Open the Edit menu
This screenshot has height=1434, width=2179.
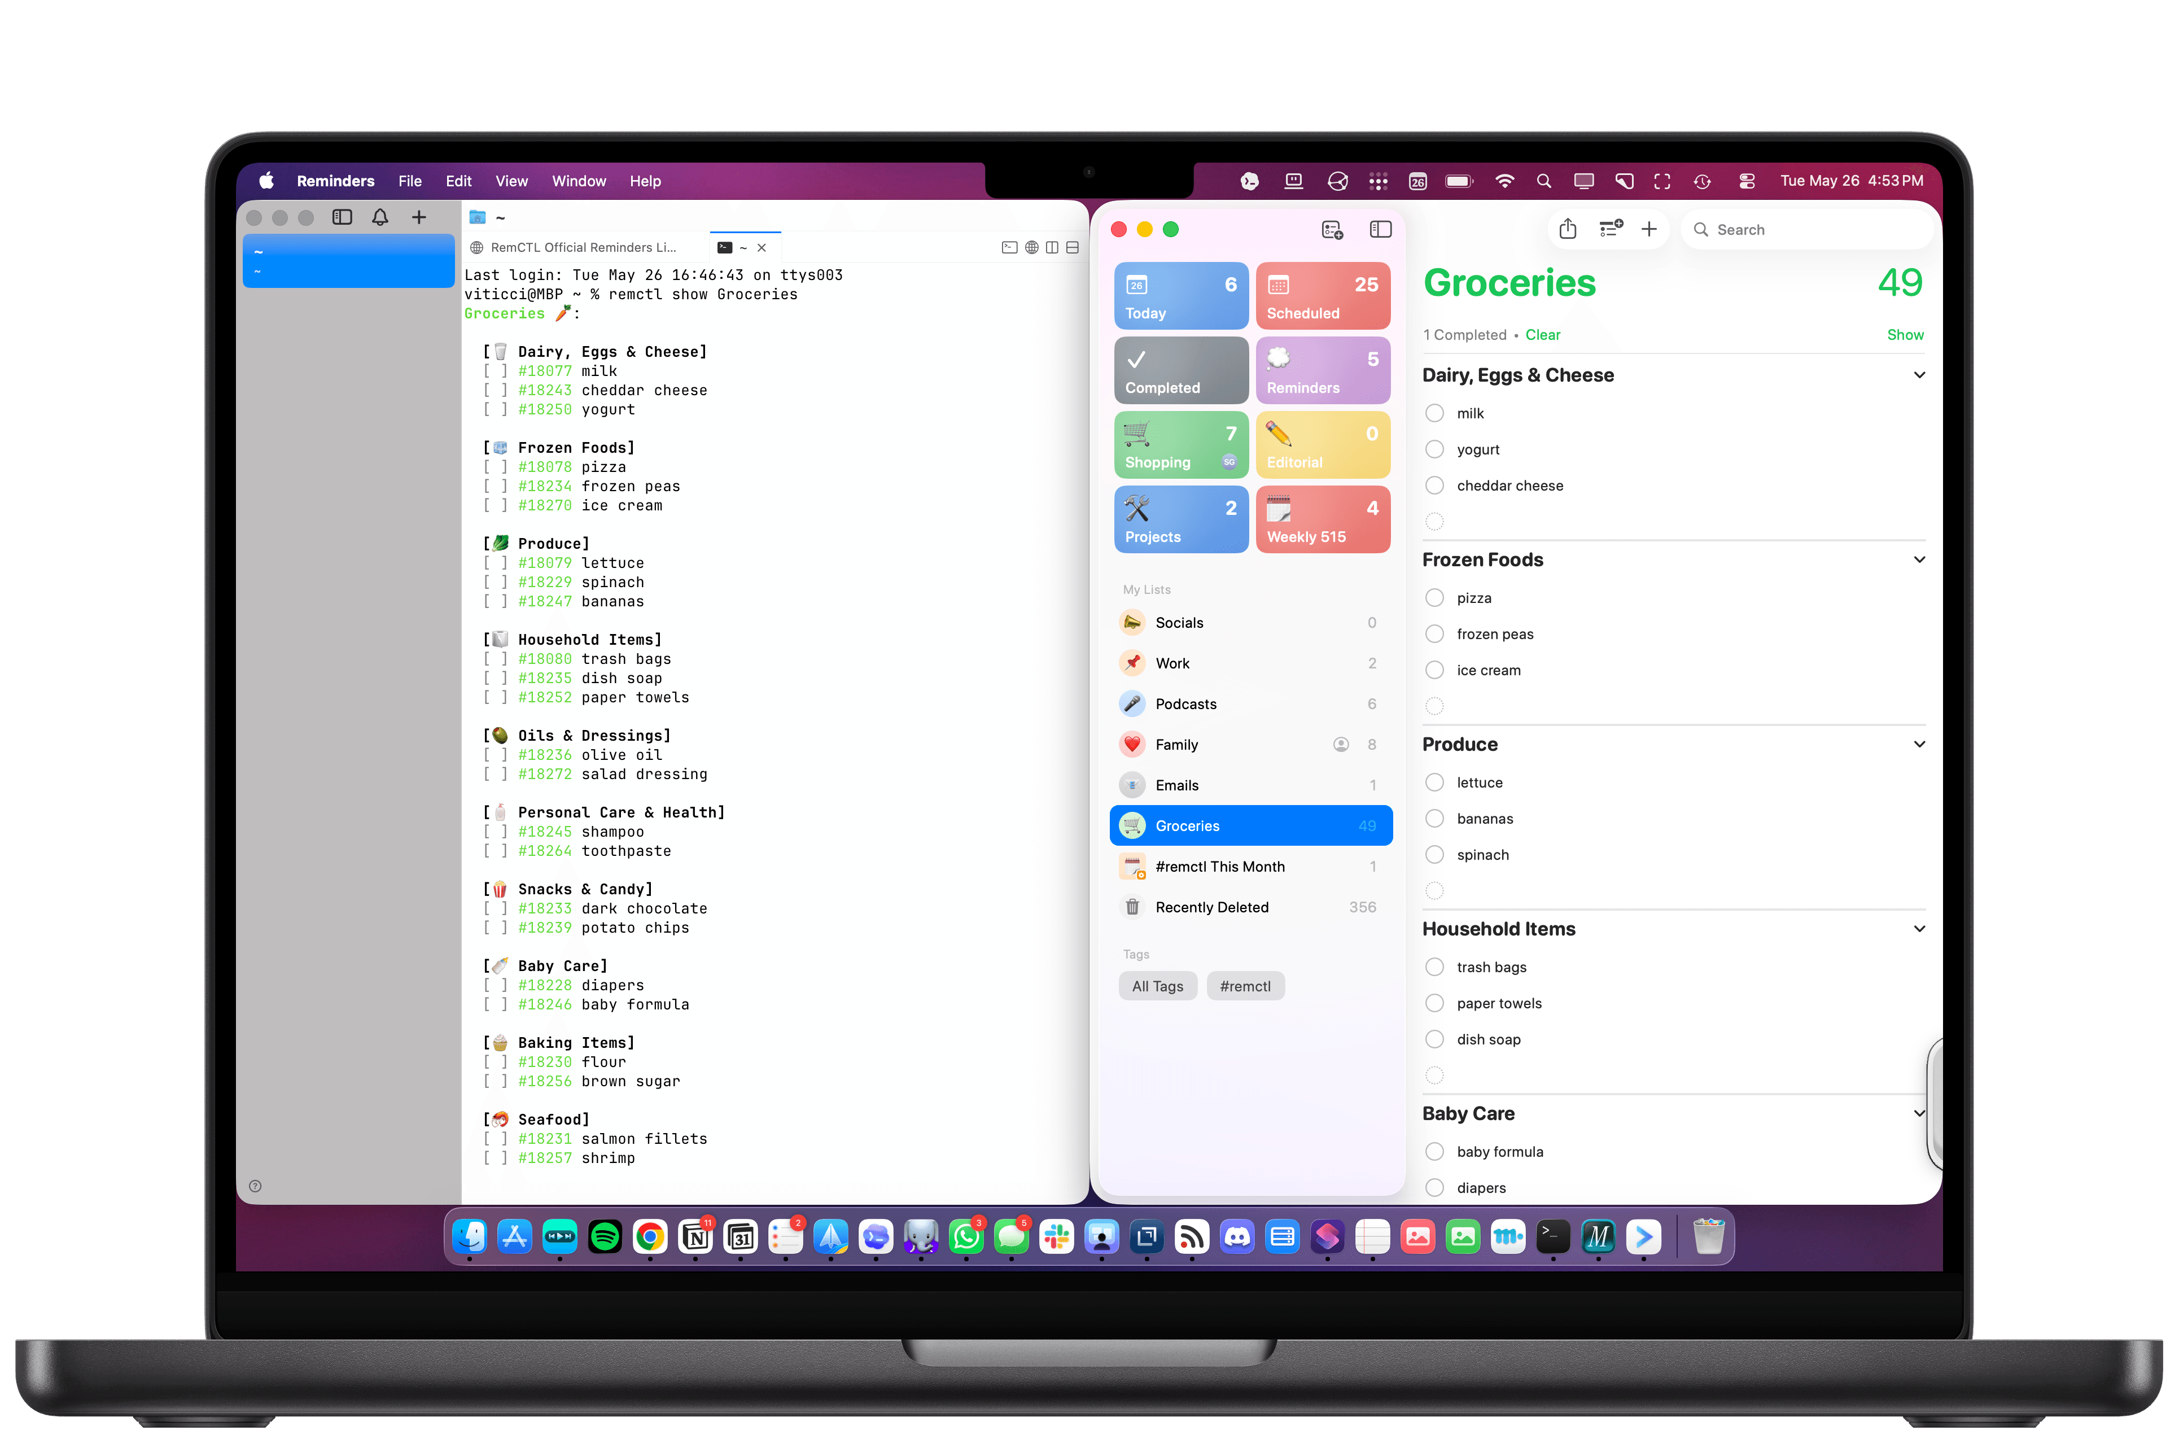coord(459,181)
